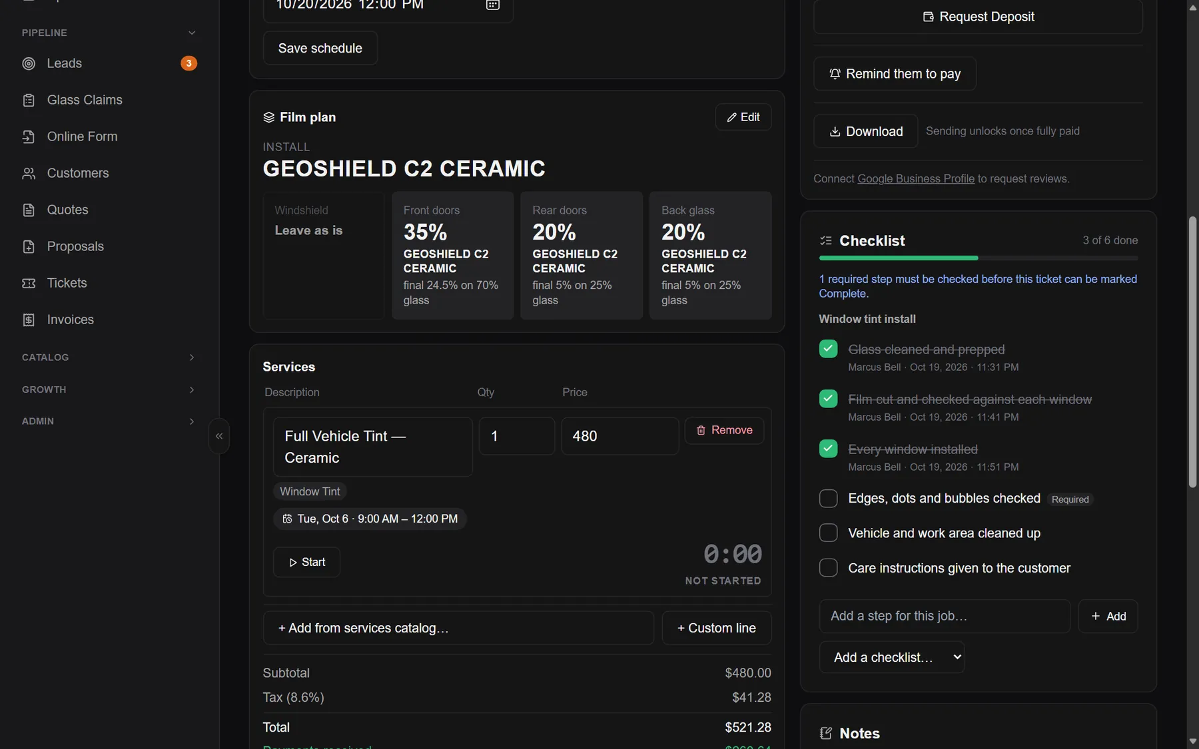
Task: Collapse the sidebar with the double-chevron button
Action: click(219, 436)
